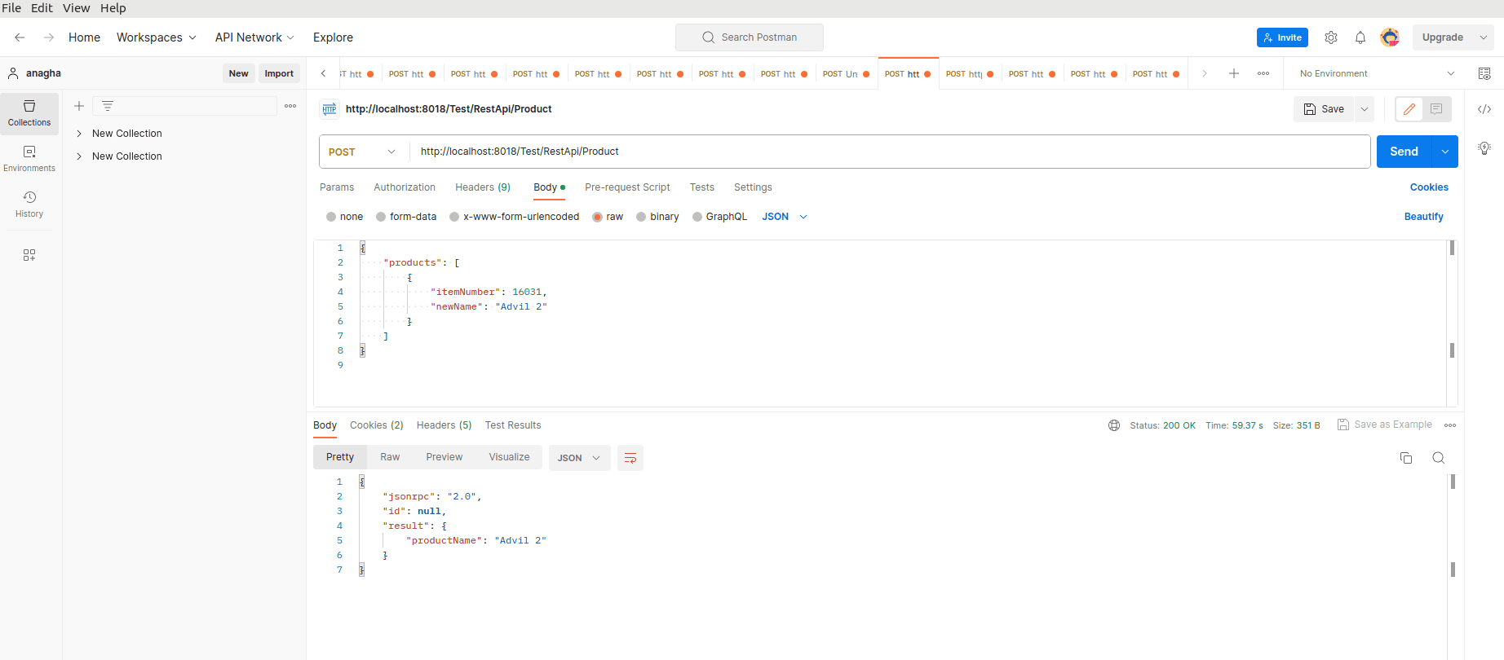Image resolution: width=1504 pixels, height=660 pixels.
Task: Toggle word wrap in response
Action: (630, 458)
